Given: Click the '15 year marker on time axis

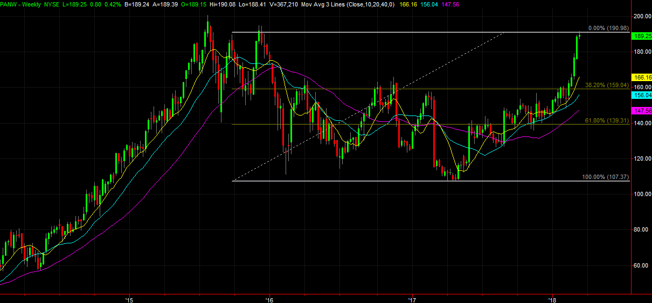Looking at the screenshot, I should click(128, 299).
